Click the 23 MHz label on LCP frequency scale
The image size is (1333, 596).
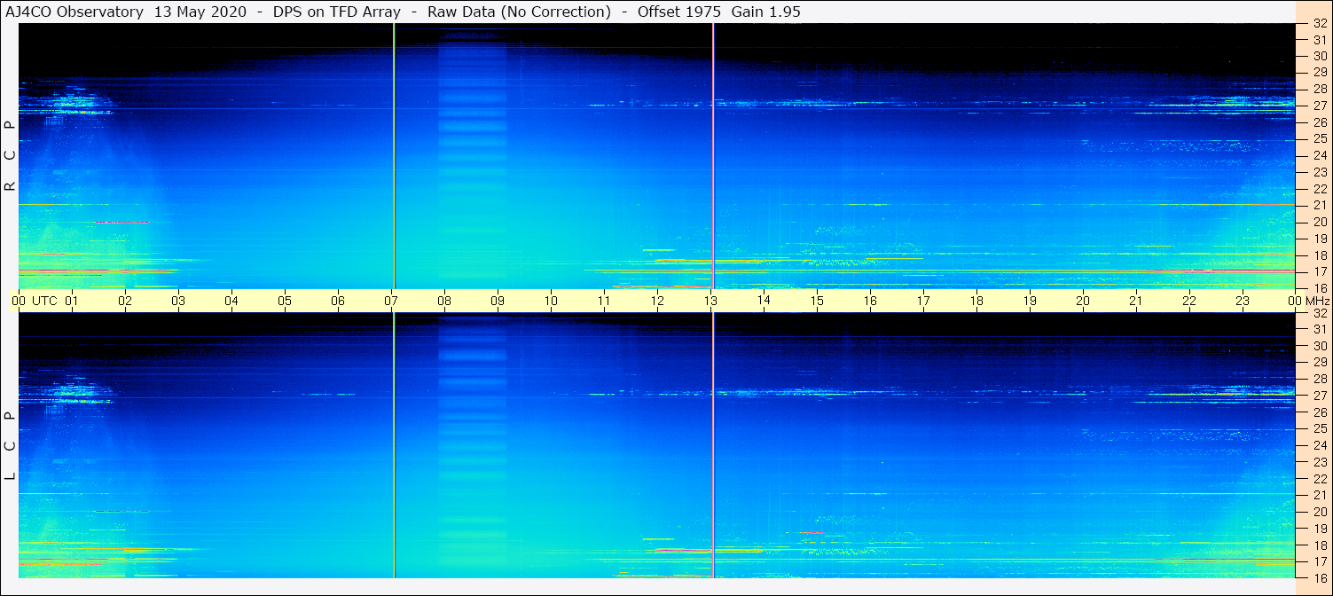click(x=1320, y=462)
